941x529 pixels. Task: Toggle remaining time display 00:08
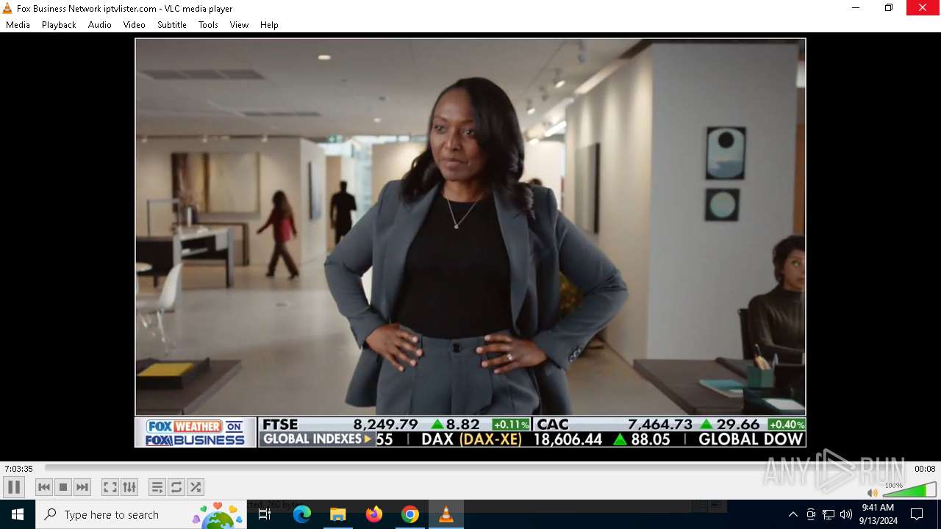point(925,469)
